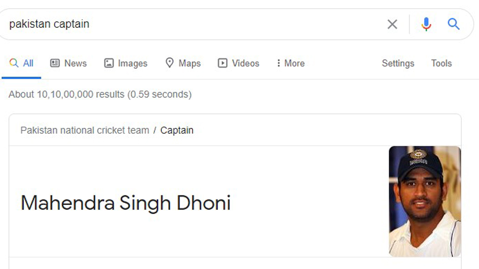Click the Mahendra Singh Dhoni answer heading

coord(125,203)
